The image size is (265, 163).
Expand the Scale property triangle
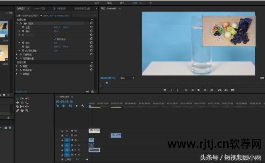(x=19, y=31)
